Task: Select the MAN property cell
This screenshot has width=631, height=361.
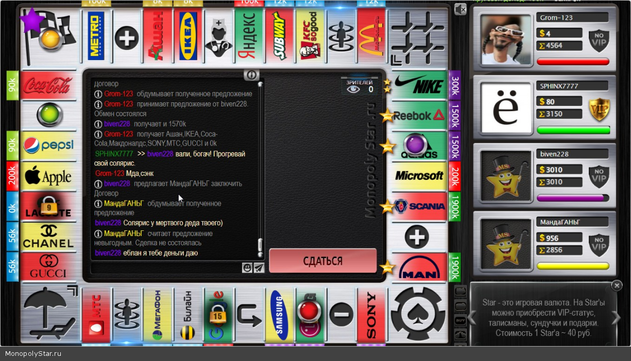Action: pyautogui.click(x=419, y=267)
